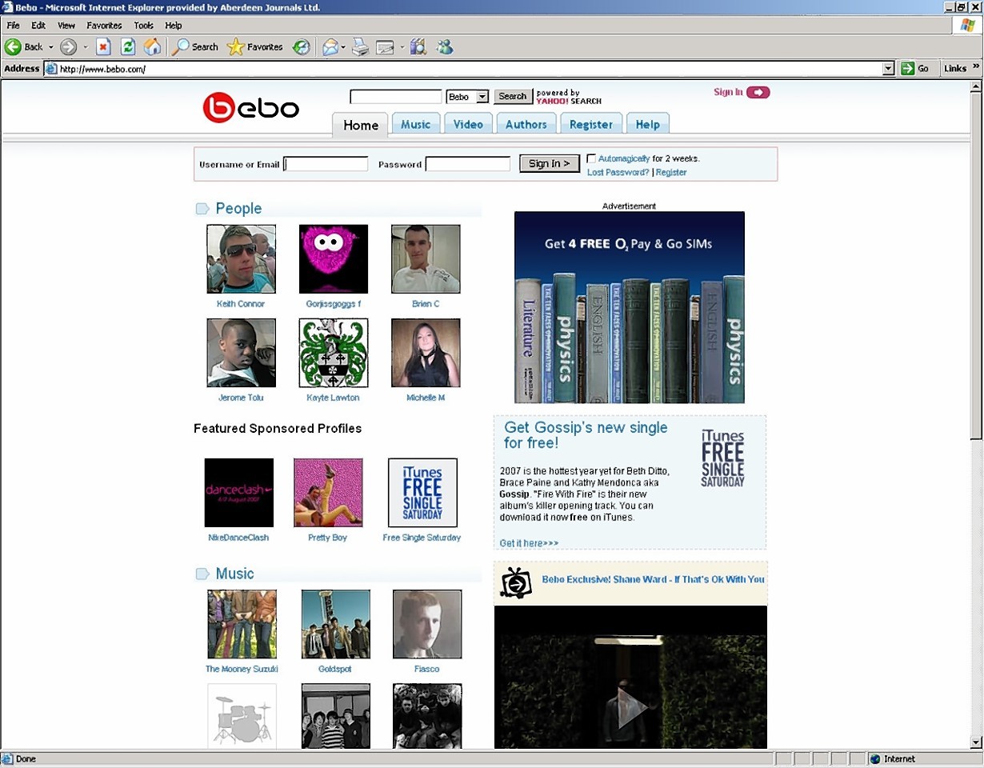
Task: Open the View menu
Action: pyautogui.click(x=66, y=26)
